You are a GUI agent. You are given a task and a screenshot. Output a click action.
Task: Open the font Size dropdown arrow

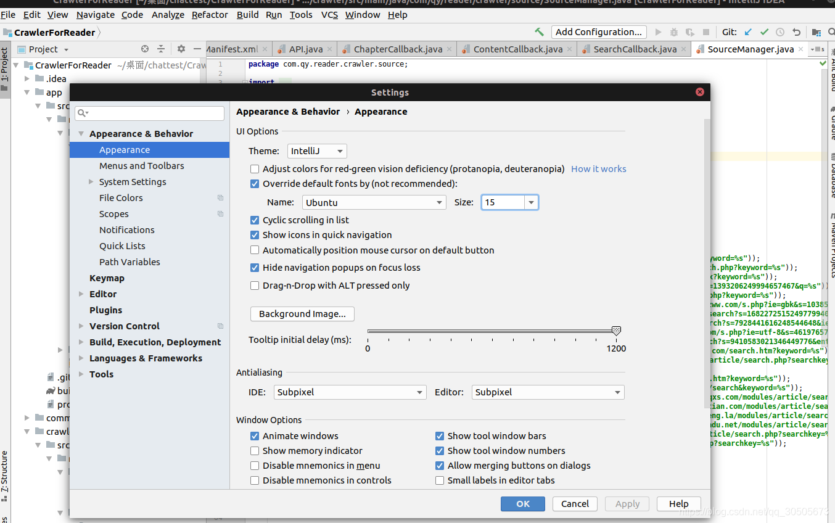(532, 202)
